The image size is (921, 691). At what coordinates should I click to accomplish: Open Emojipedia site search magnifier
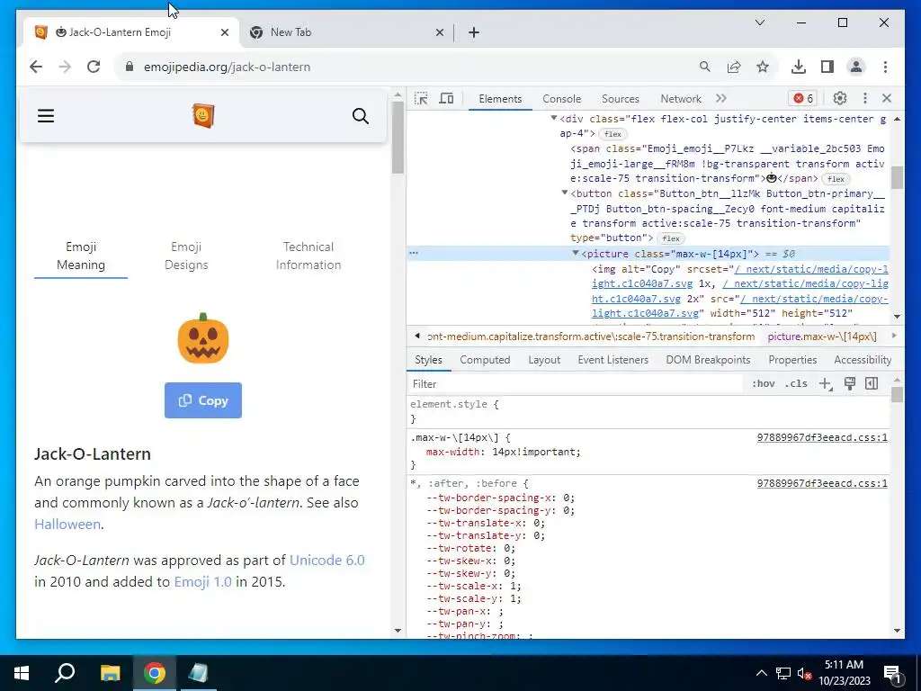click(360, 116)
